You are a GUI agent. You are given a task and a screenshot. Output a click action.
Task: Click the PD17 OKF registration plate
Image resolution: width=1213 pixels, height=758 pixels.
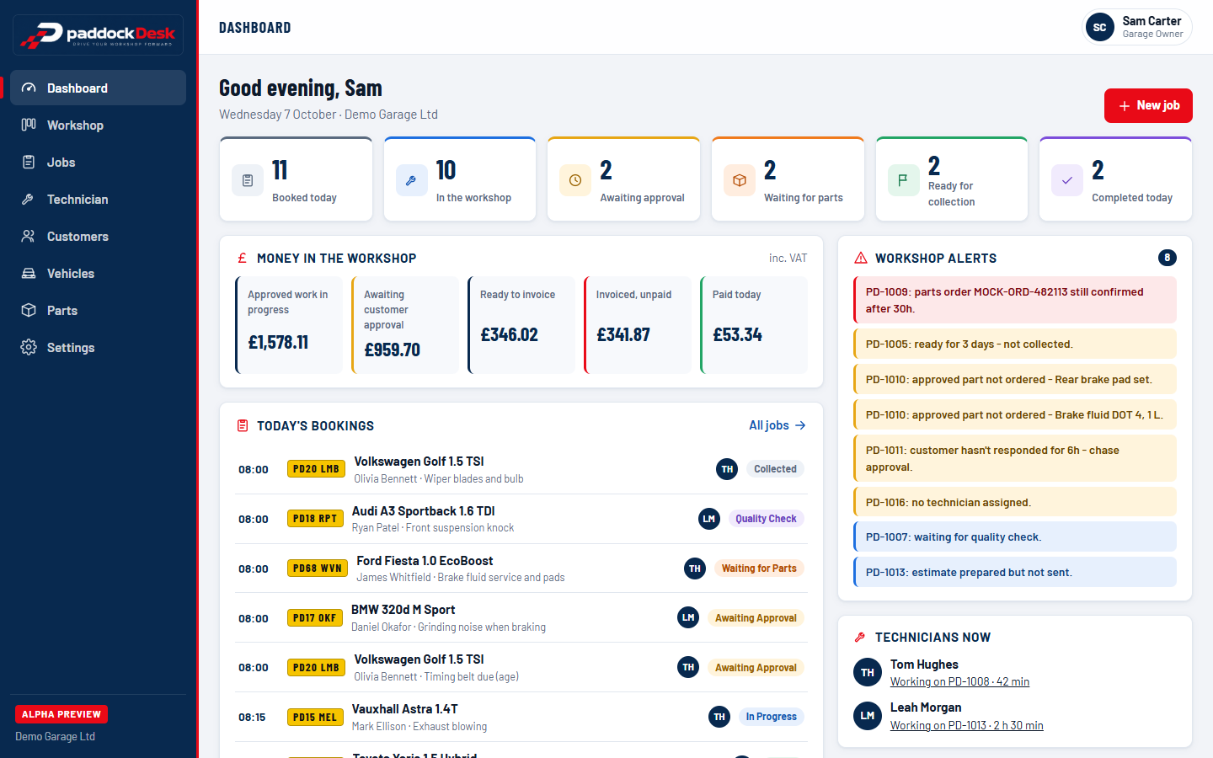[x=315, y=618]
